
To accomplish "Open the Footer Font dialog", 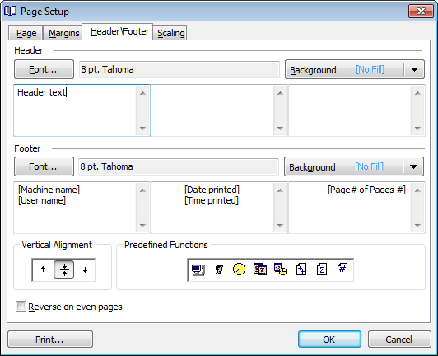I will (x=44, y=166).
